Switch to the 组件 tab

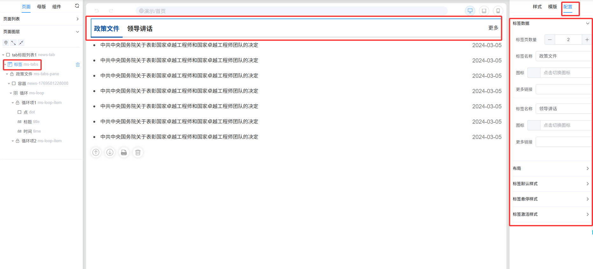[x=56, y=7]
